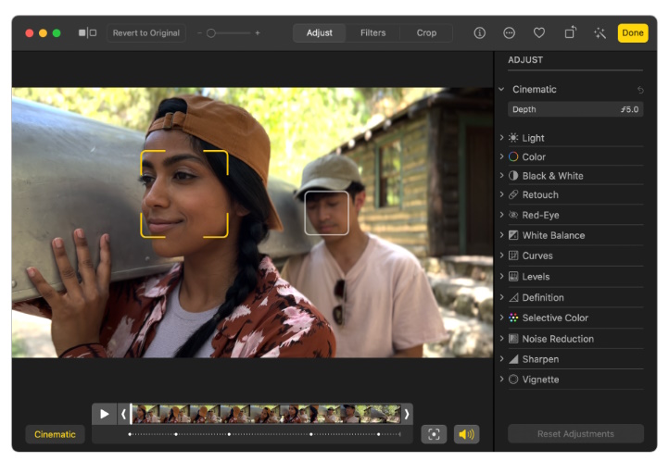Click the Info icon in toolbar

pyautogui.click(x=479, y=32)
